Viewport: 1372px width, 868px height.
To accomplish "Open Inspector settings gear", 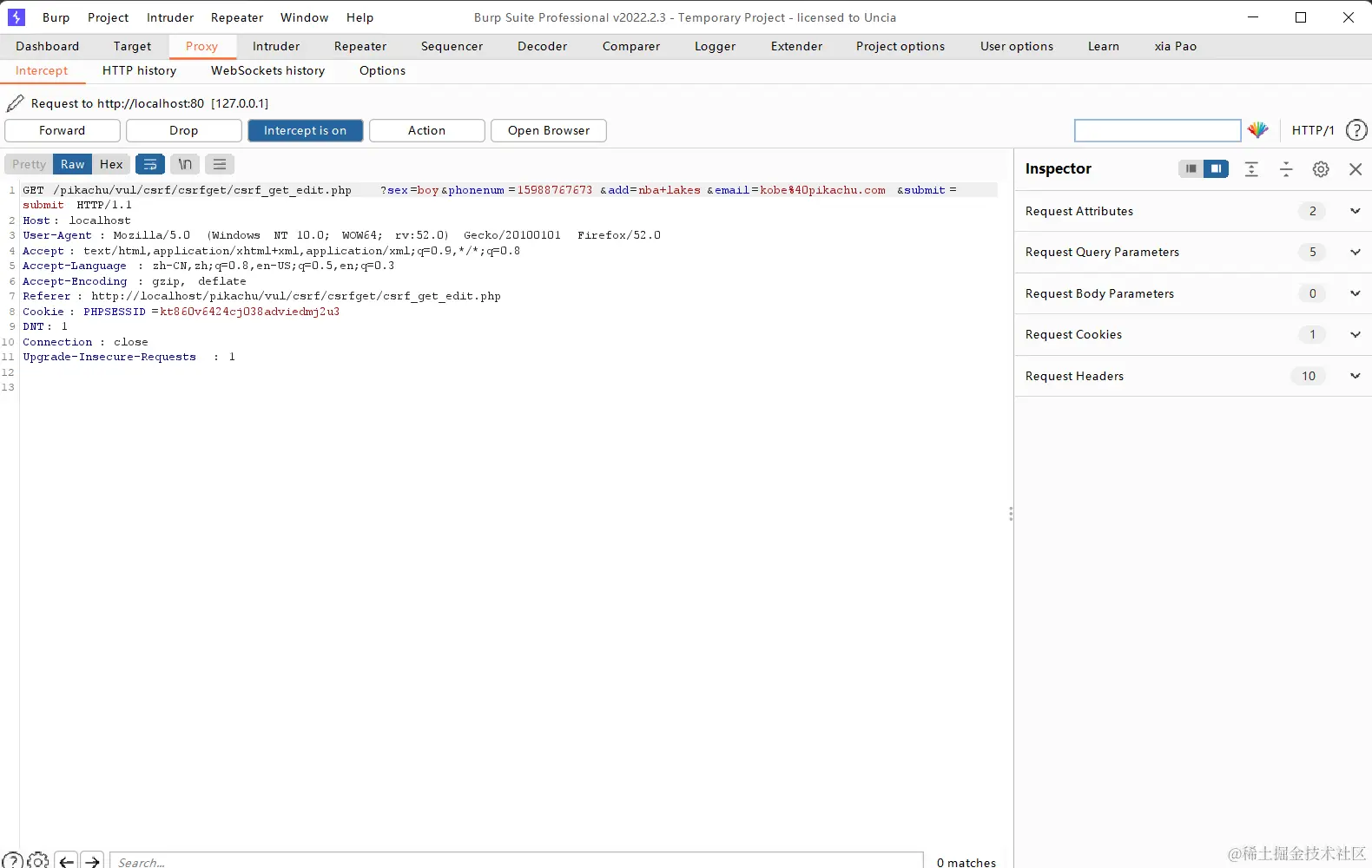I will tap(1321, 169).
